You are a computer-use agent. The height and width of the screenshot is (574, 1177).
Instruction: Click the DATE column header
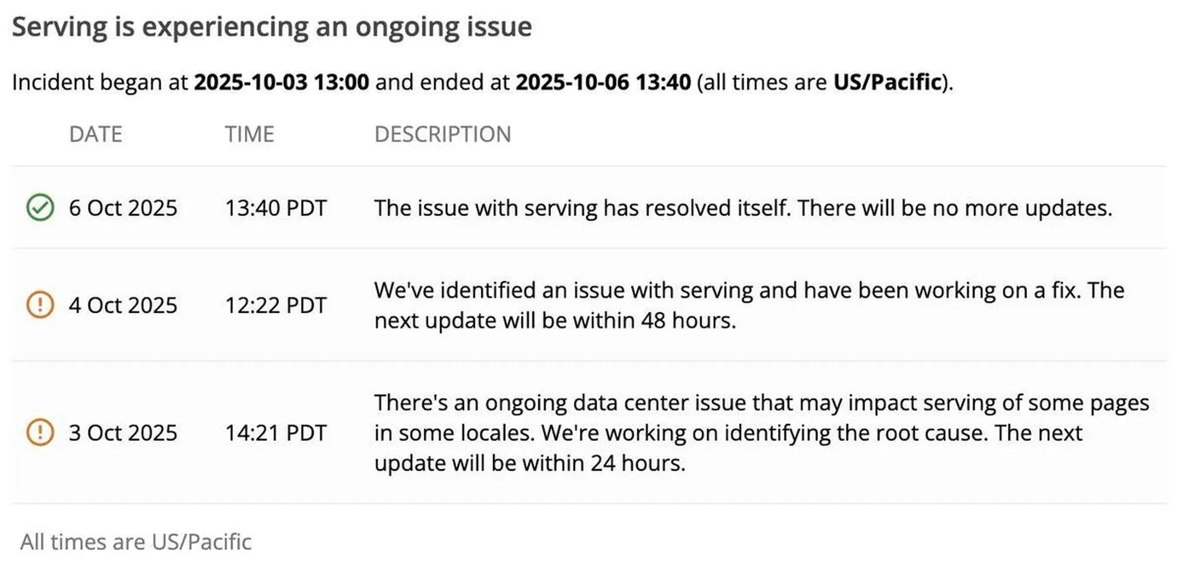point(96,135)
